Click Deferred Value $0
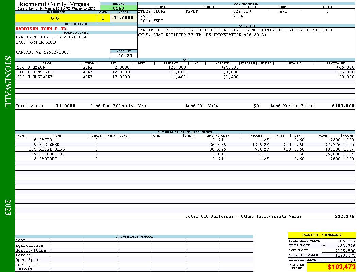This screenshot has height=272, width=357. click(353, 260)
